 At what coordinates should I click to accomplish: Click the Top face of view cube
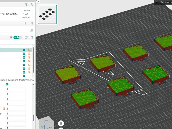[46, 120]
